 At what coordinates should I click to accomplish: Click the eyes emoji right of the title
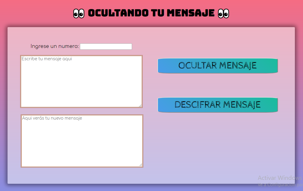click(x=223, y=14)
